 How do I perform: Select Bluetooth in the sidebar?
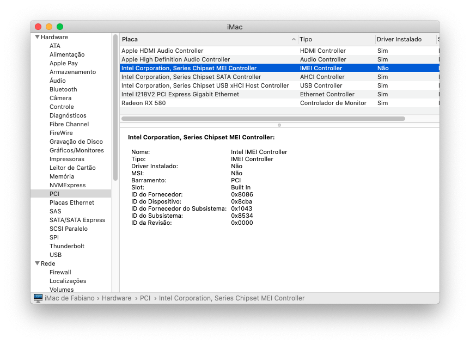[x=63, y=89]
